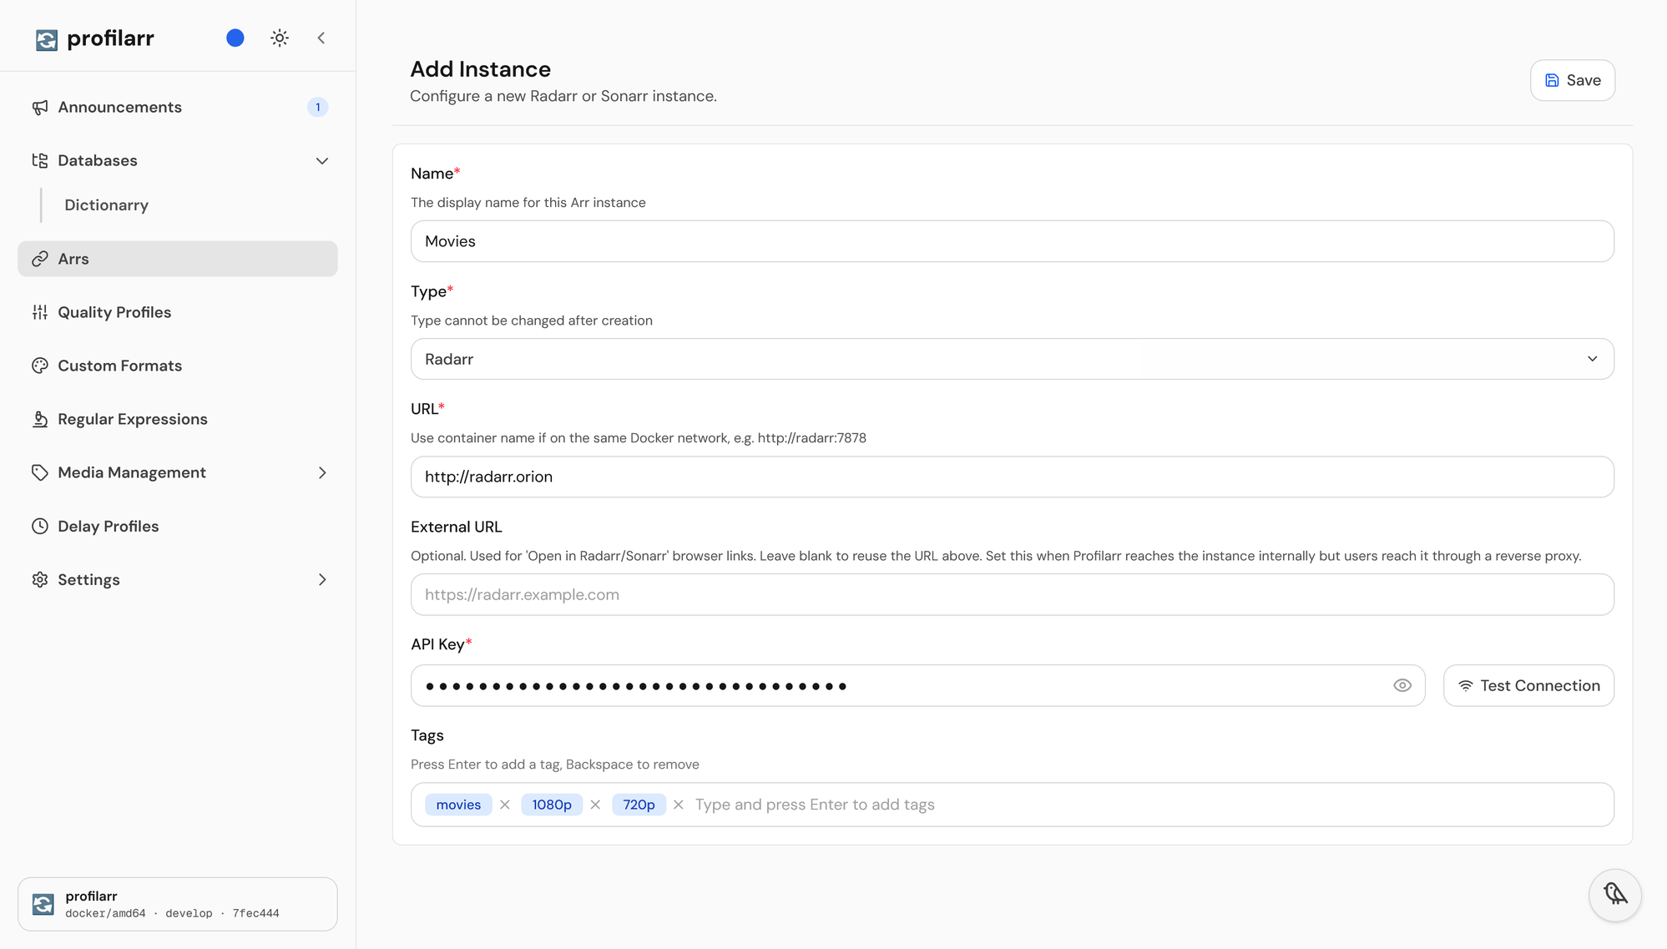Click the Databases icon in sidebar
Image resolution: width=1667 pixels, height=949 pixels.
click(40, 160)
